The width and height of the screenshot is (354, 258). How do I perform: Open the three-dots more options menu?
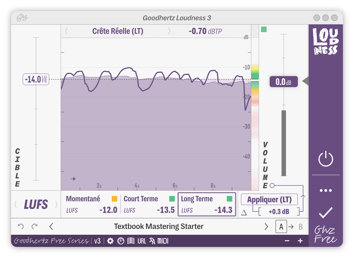(326, 190)
